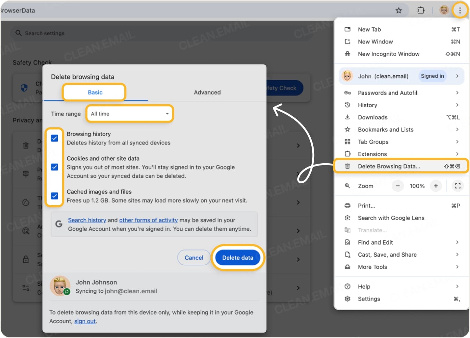Click the zoom increase plus control
Viewport: 470px width, 338px height.
(436, 186)
